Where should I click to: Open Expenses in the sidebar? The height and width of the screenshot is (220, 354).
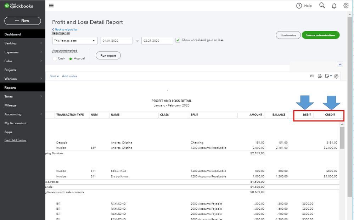(11, 52)
